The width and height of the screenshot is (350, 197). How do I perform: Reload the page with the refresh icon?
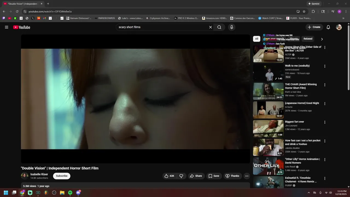(x=17, y=11)
